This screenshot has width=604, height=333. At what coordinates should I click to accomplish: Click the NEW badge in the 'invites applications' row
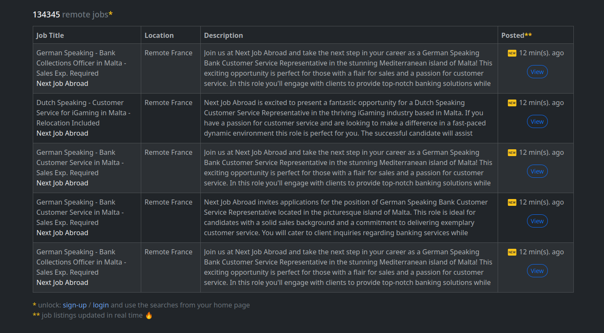pyautogui.click(x=512, y=202)
